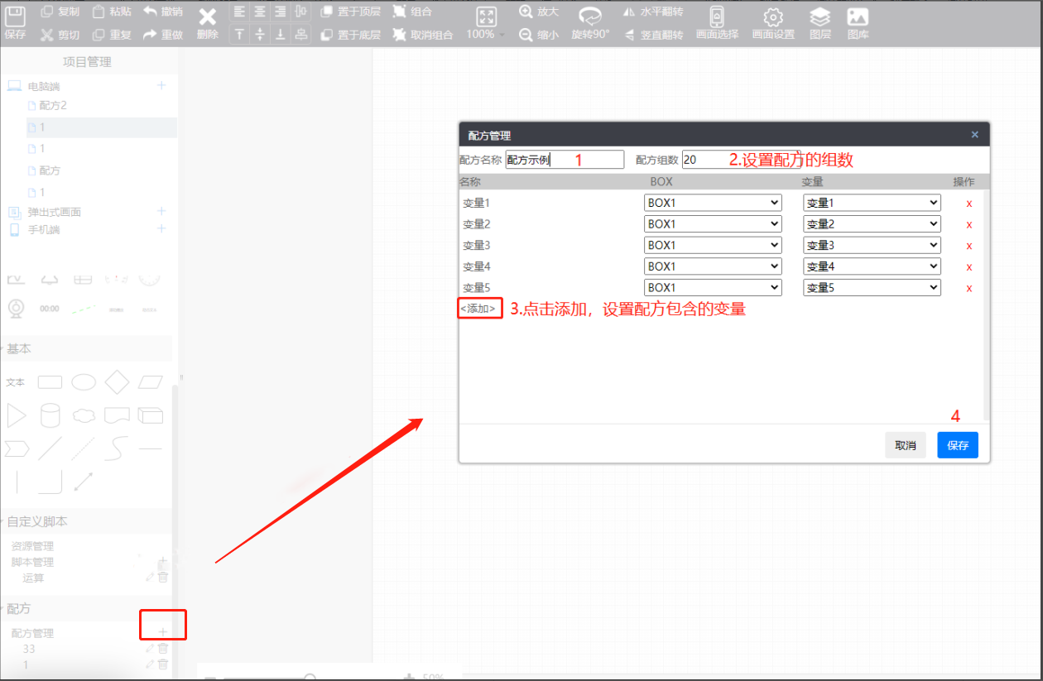This screenshot has height=681, width=1043.
Task: Open variable dropdown for 变量3 row
Action: [872, 245]
